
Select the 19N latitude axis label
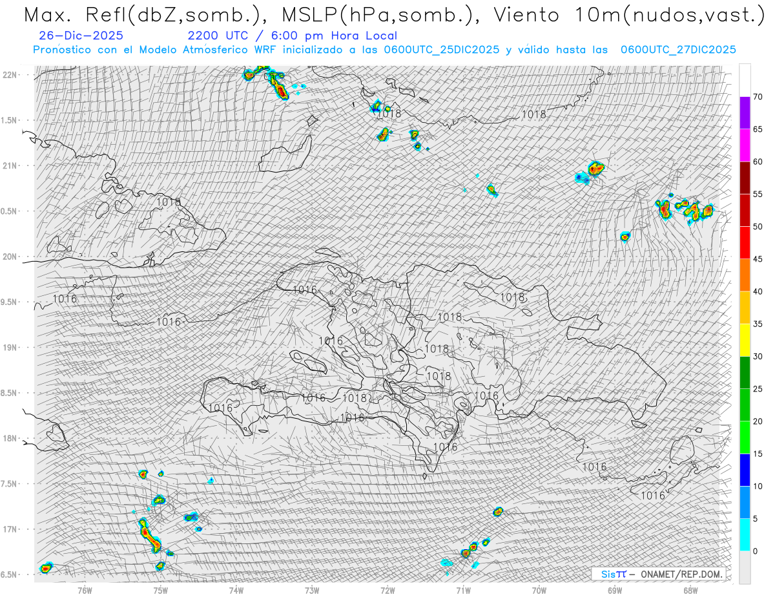[x=10, y=347]
